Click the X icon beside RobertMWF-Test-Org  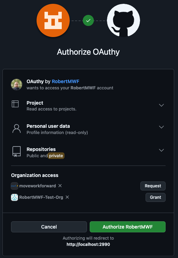(67, 197)
